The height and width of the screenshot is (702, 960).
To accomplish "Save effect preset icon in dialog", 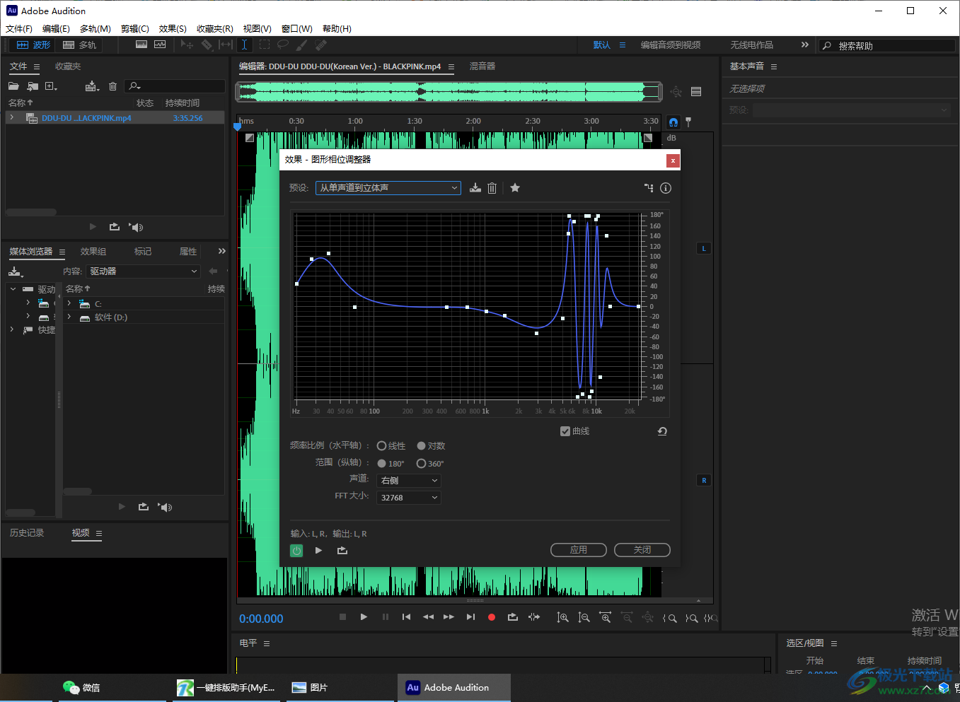I will pos(475,188).
